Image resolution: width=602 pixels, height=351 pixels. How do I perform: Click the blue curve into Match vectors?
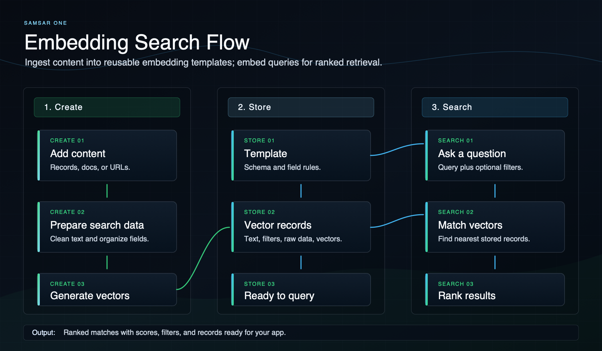click(397, 221)
